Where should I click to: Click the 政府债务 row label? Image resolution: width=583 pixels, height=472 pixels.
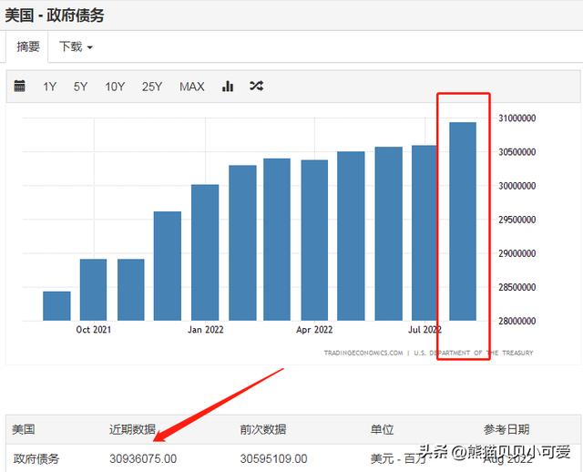tap(36, 458)
